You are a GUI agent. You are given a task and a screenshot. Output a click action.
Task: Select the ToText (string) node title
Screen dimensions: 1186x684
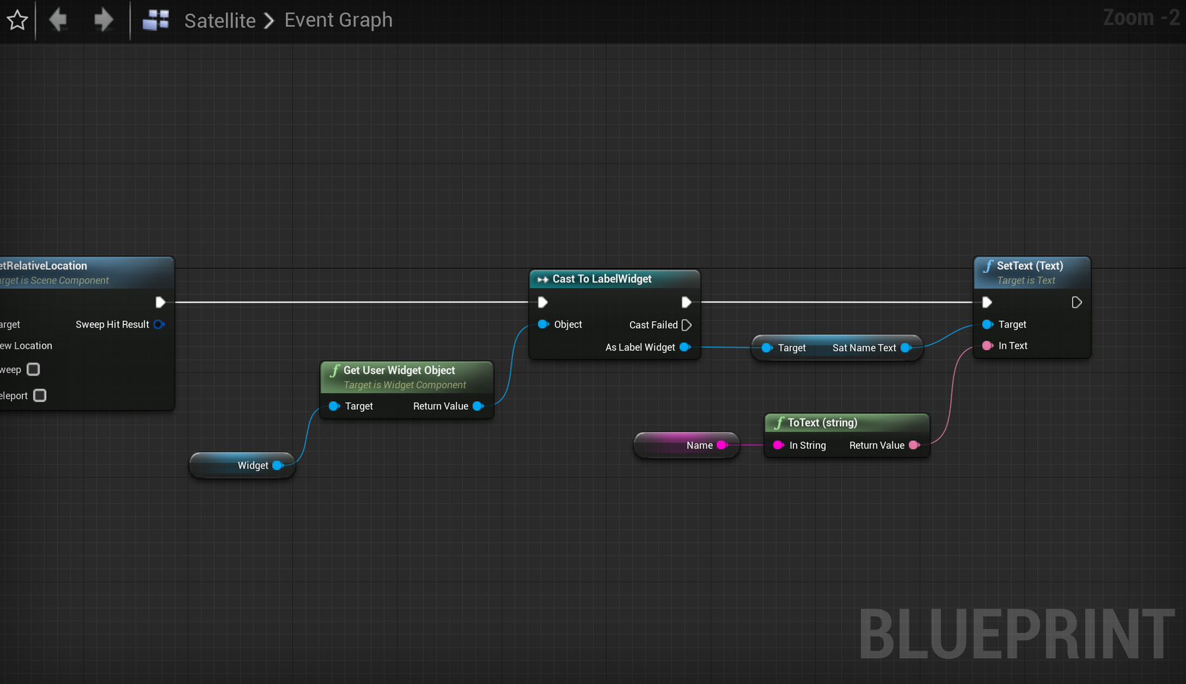822,422
